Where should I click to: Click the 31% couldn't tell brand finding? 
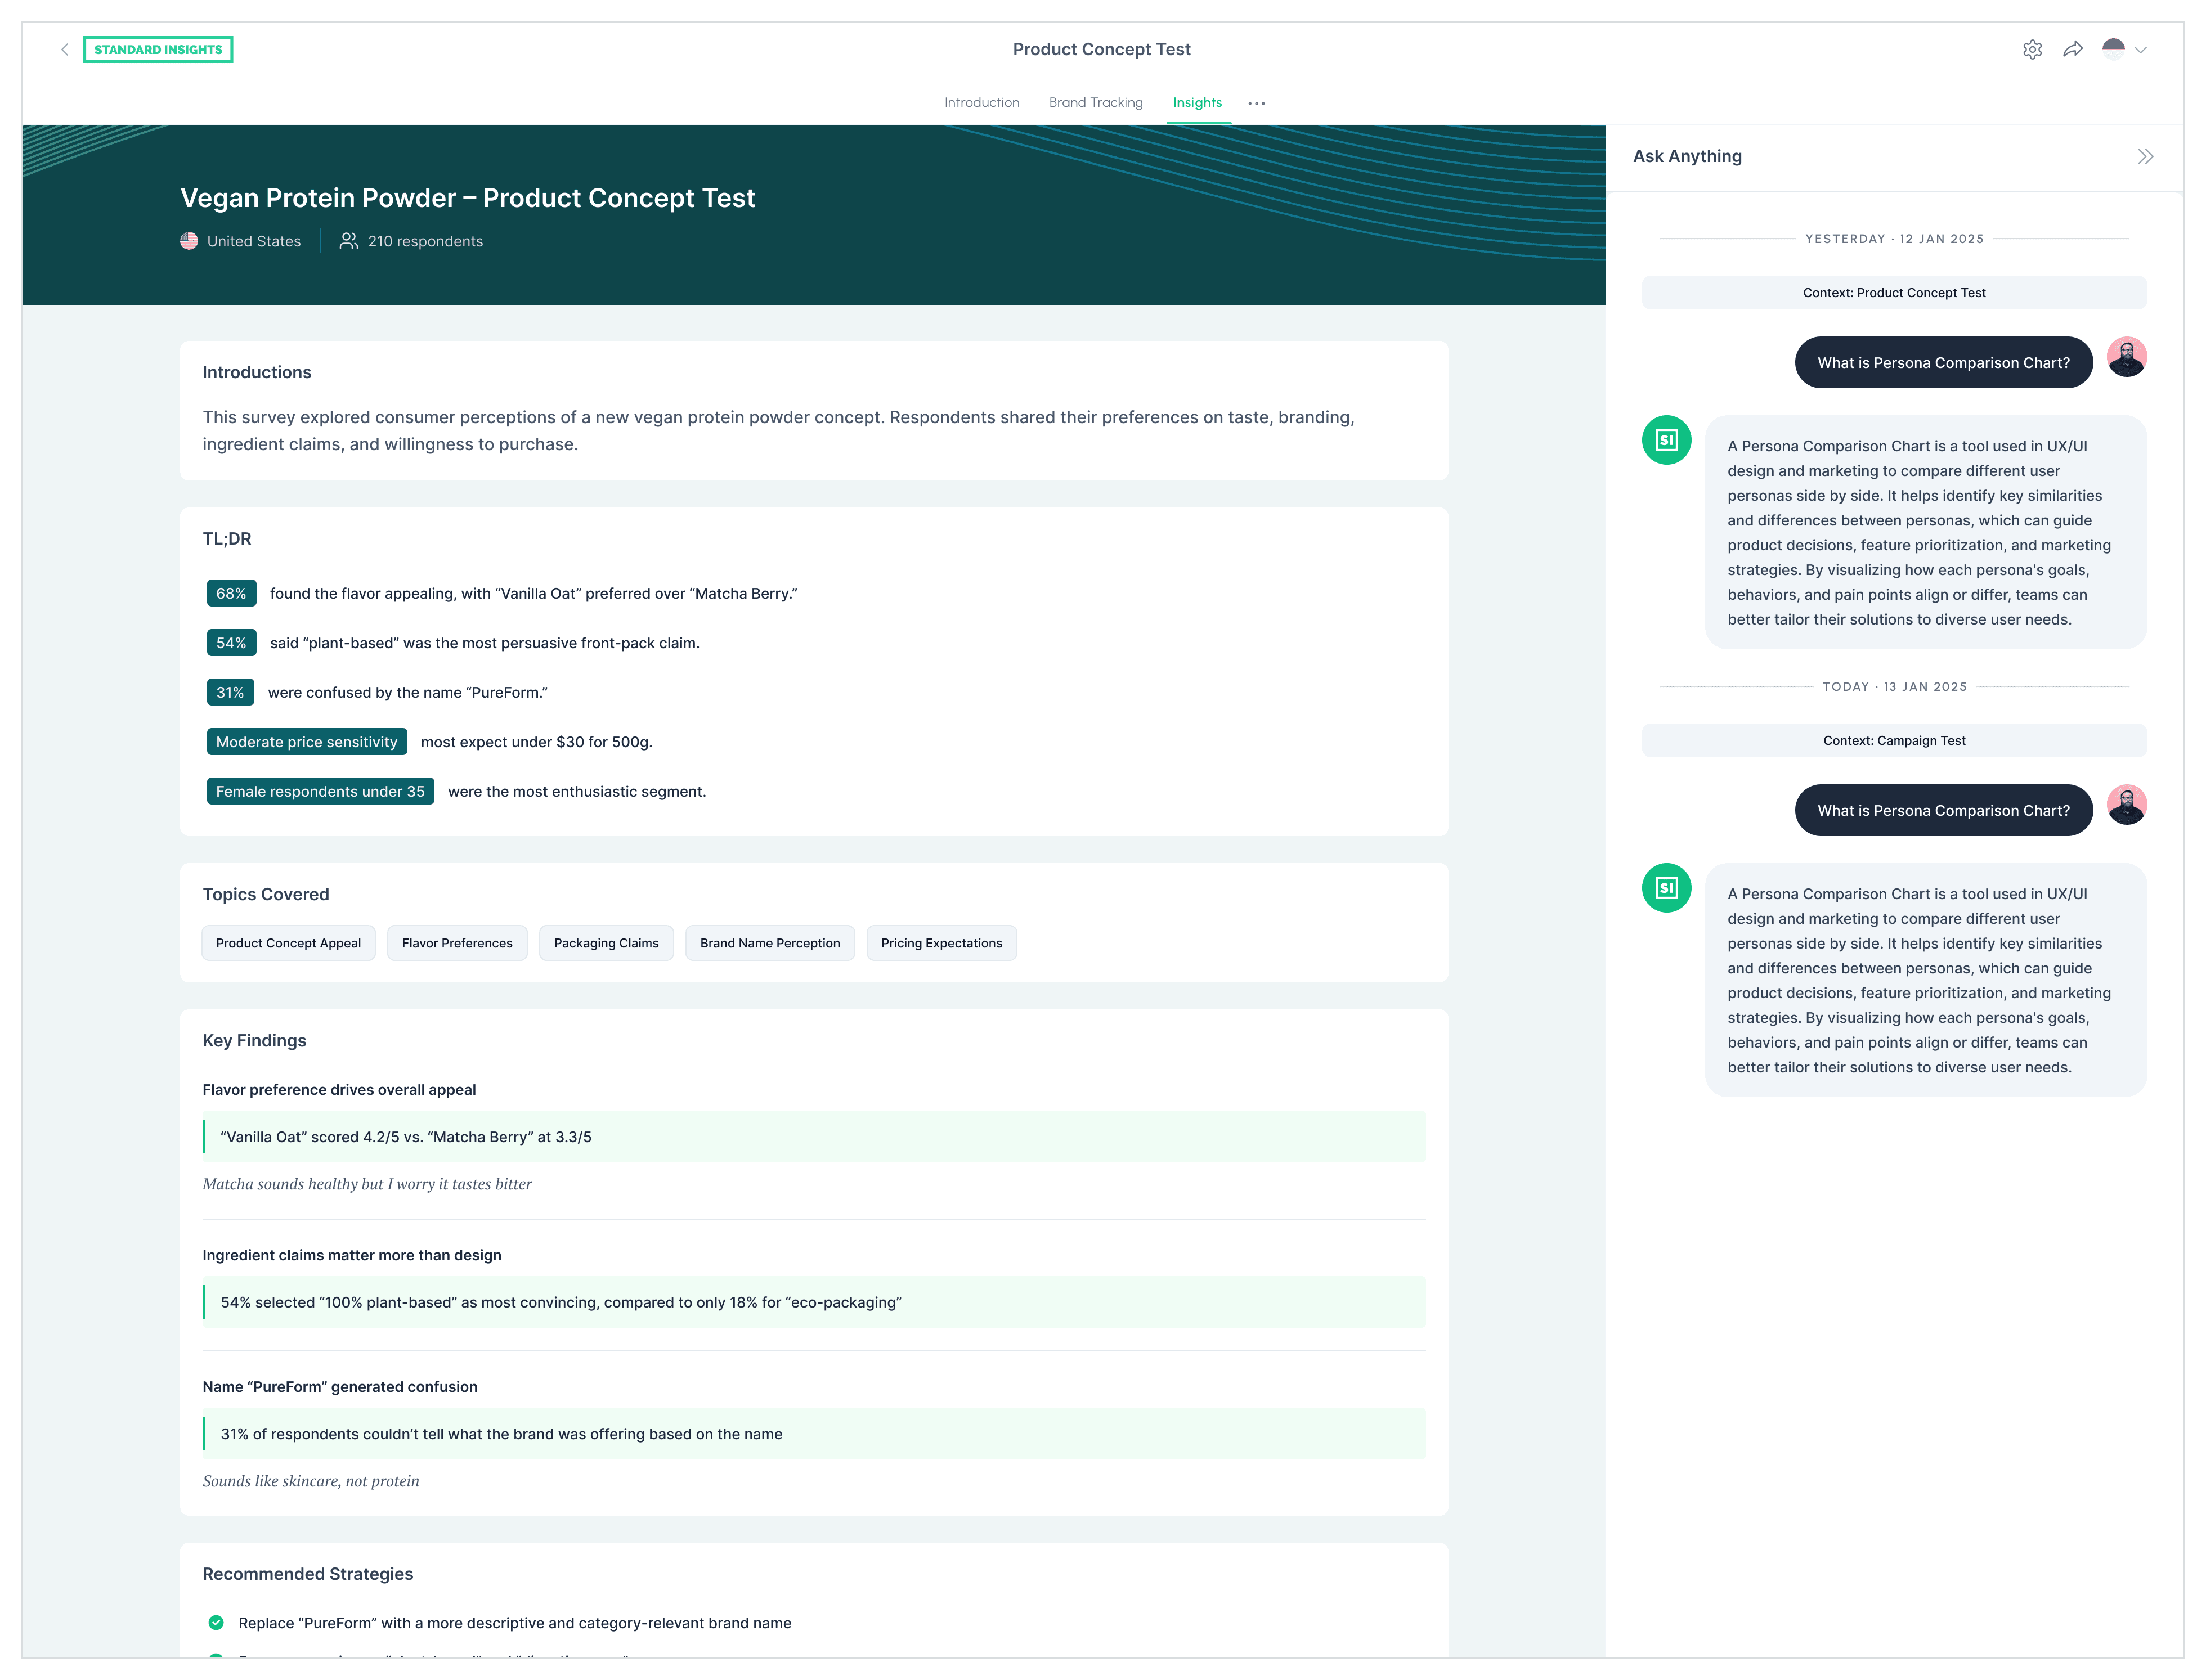coord(814,1434)
